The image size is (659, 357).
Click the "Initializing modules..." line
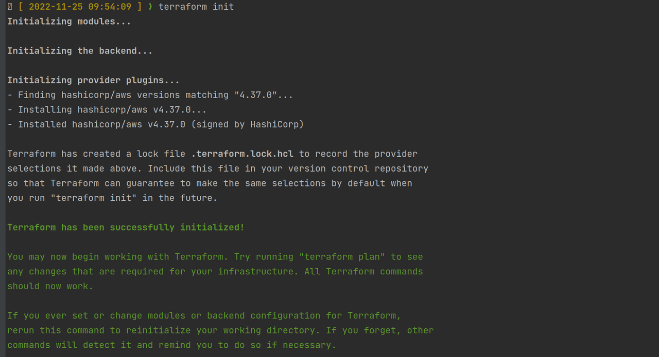tap(69, 22)
